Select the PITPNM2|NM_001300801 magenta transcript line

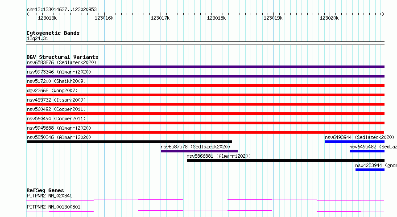[205, 211]
